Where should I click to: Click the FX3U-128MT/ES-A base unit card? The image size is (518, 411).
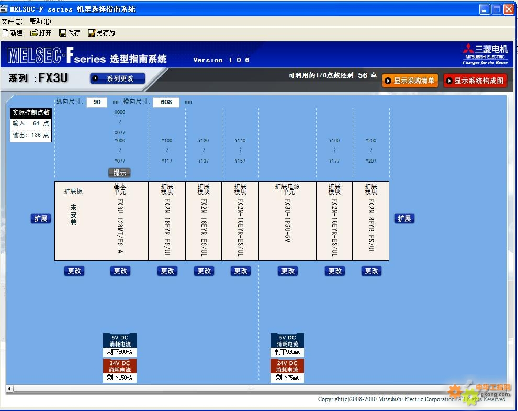[120, 221]
